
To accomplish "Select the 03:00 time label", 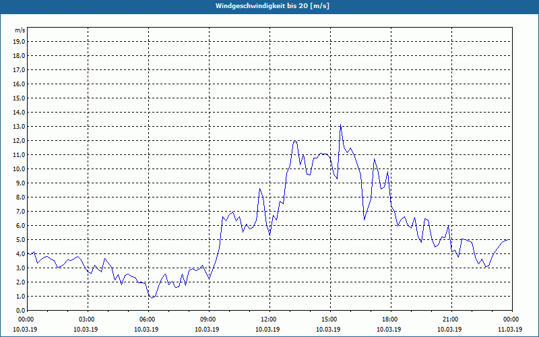I will [87, 319].
